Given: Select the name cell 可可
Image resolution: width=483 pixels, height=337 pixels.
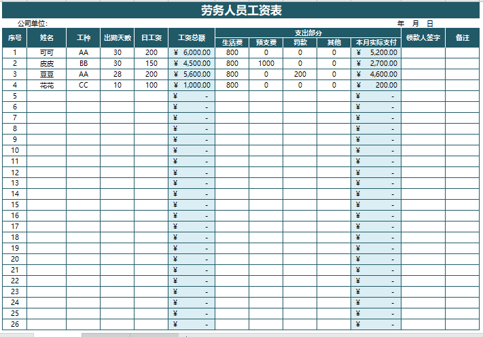Looking at the screenshot, I should click(x=47, y=52).
